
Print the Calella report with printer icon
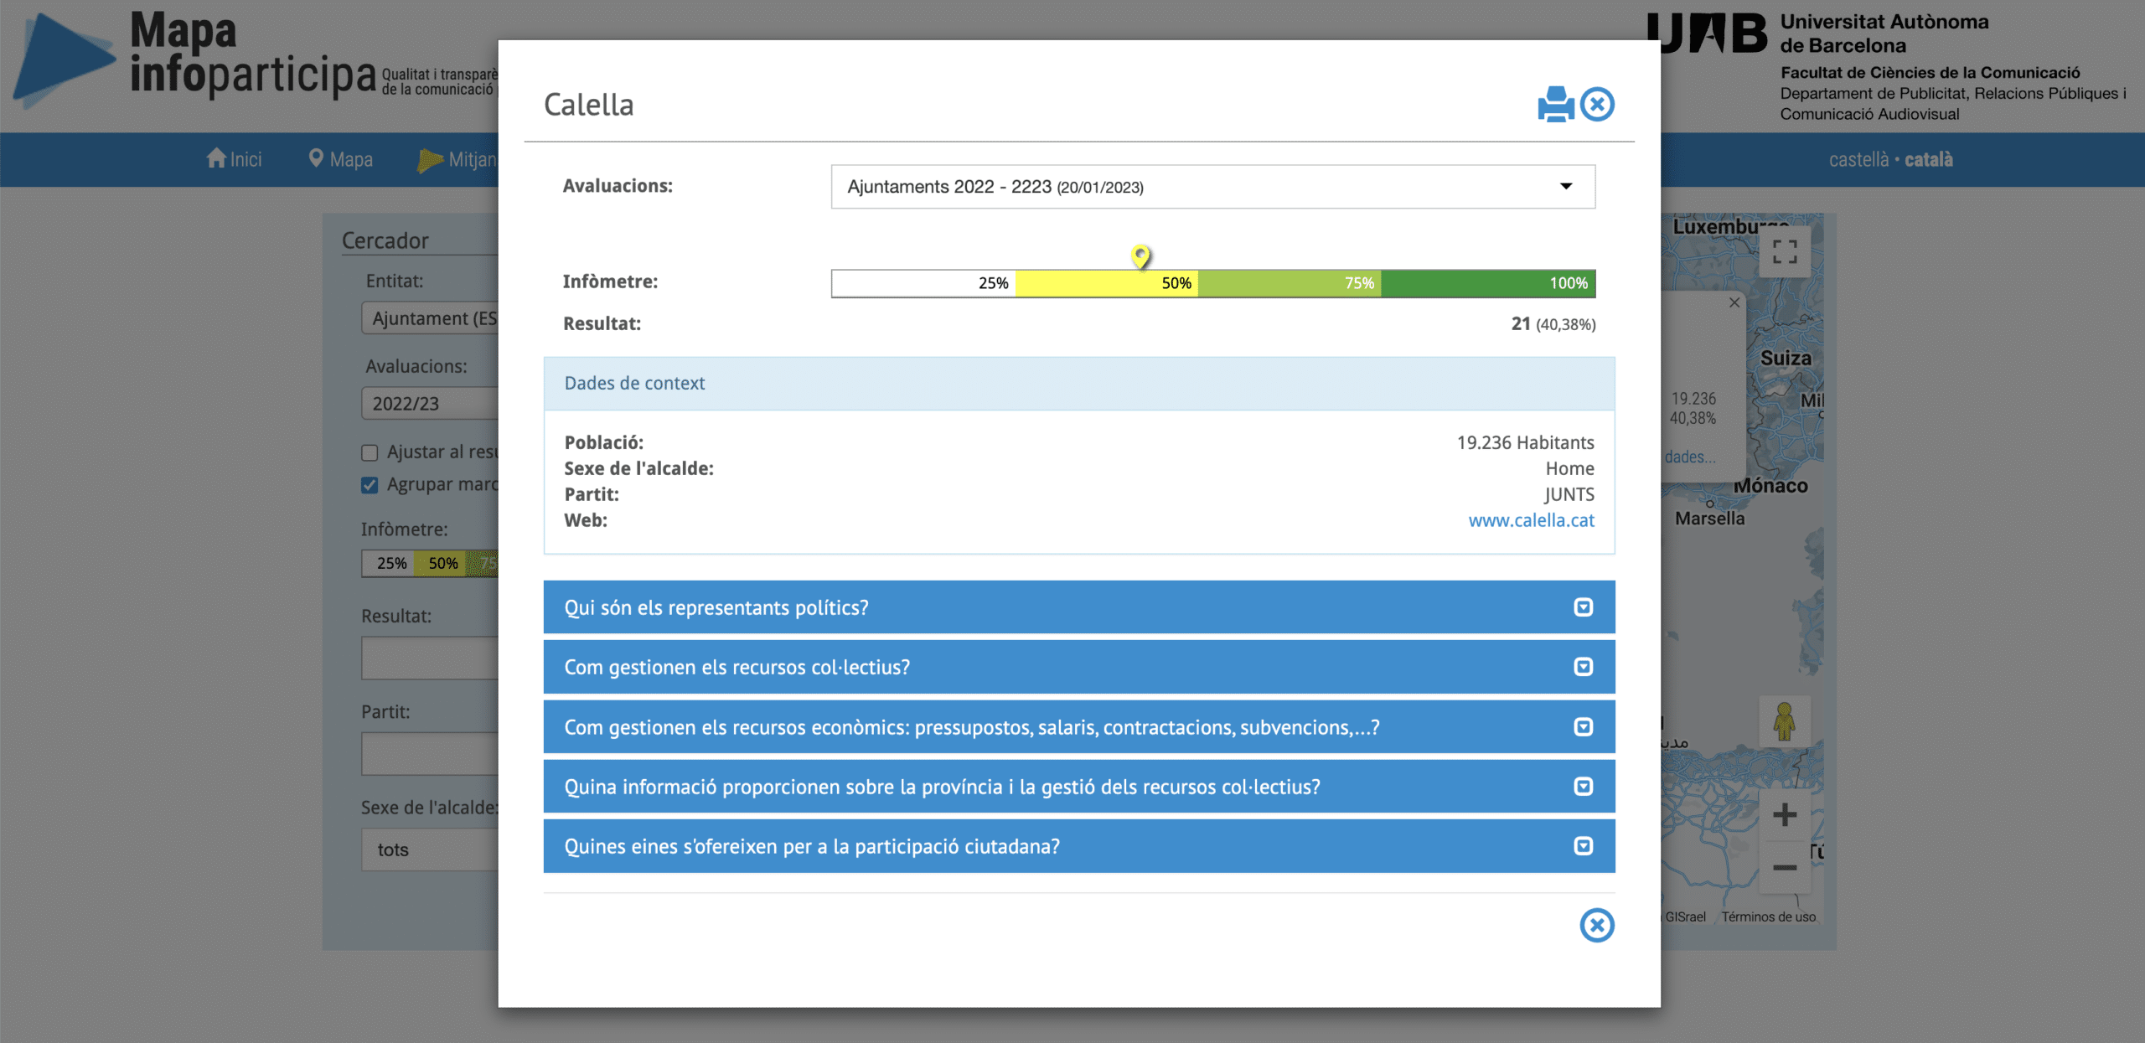(1556, 105)
